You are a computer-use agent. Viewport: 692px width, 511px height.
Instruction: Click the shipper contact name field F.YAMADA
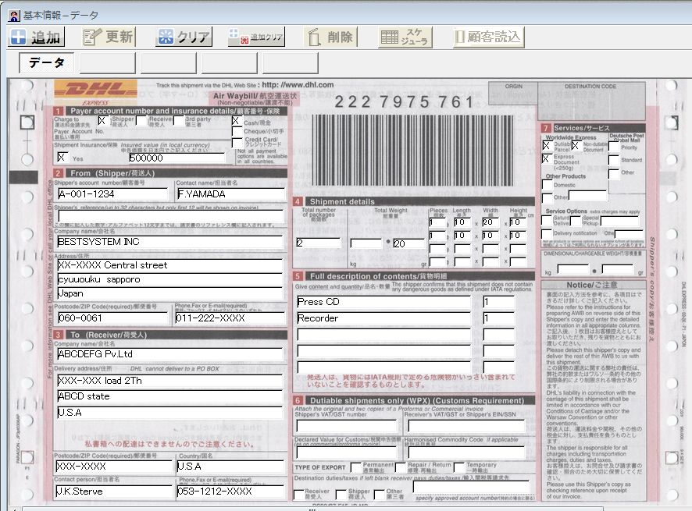coord(228,194)
